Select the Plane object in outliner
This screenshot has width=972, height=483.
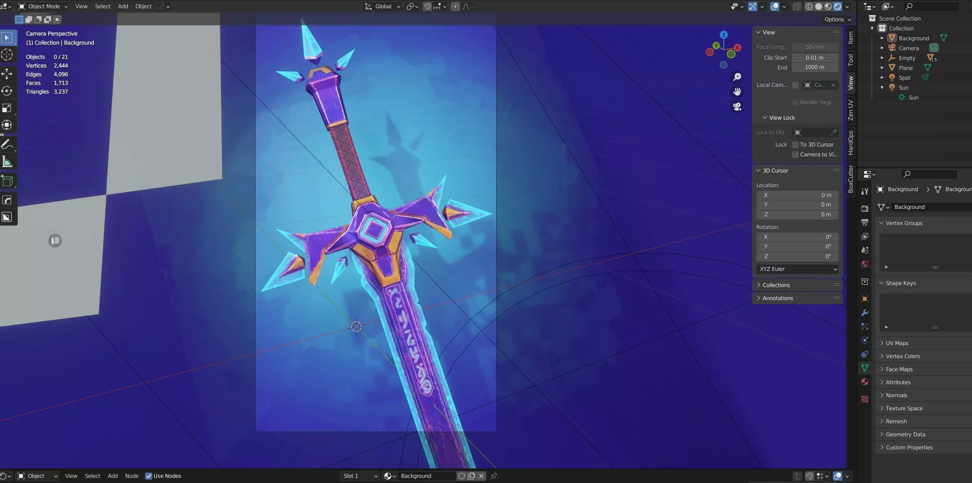pos(906,68)
